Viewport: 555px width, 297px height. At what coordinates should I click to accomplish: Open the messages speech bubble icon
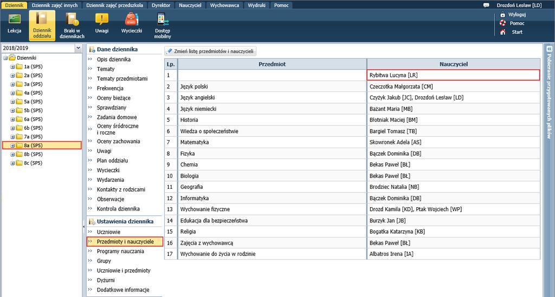click(486, 5)
